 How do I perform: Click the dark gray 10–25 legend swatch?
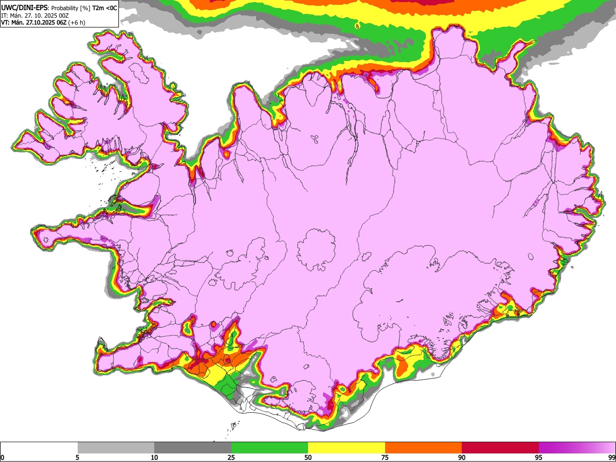coord(193,448)
